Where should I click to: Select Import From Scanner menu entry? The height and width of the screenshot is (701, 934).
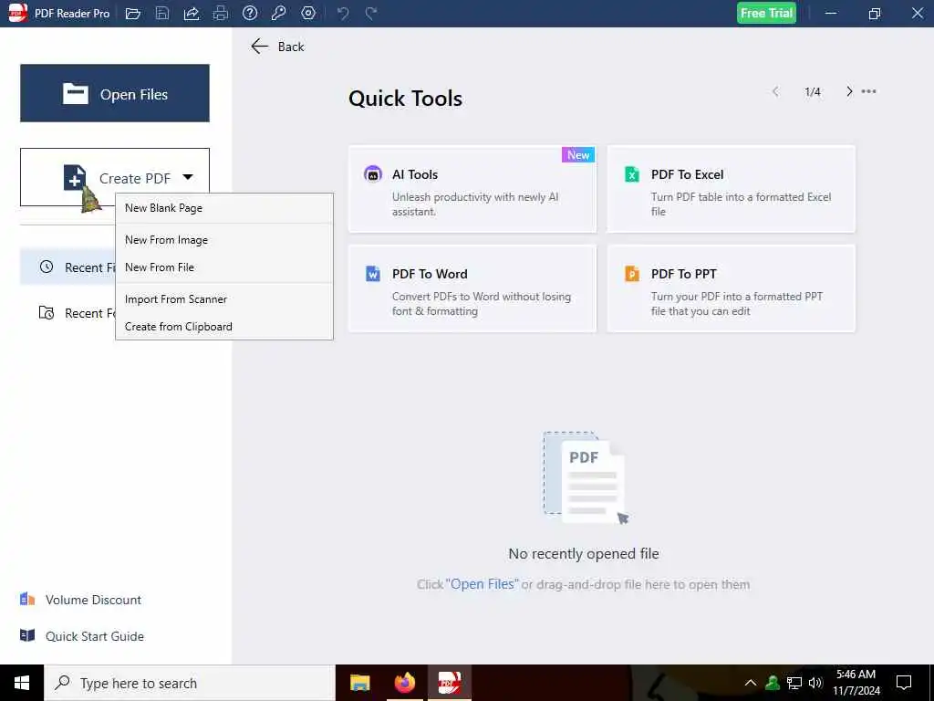click(224, 299)
